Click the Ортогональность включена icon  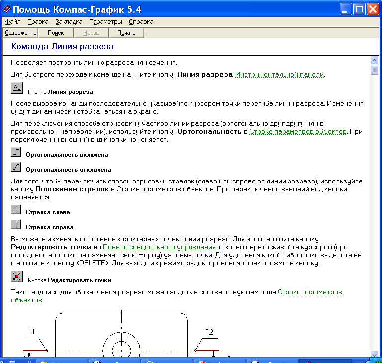click(16, 152)
